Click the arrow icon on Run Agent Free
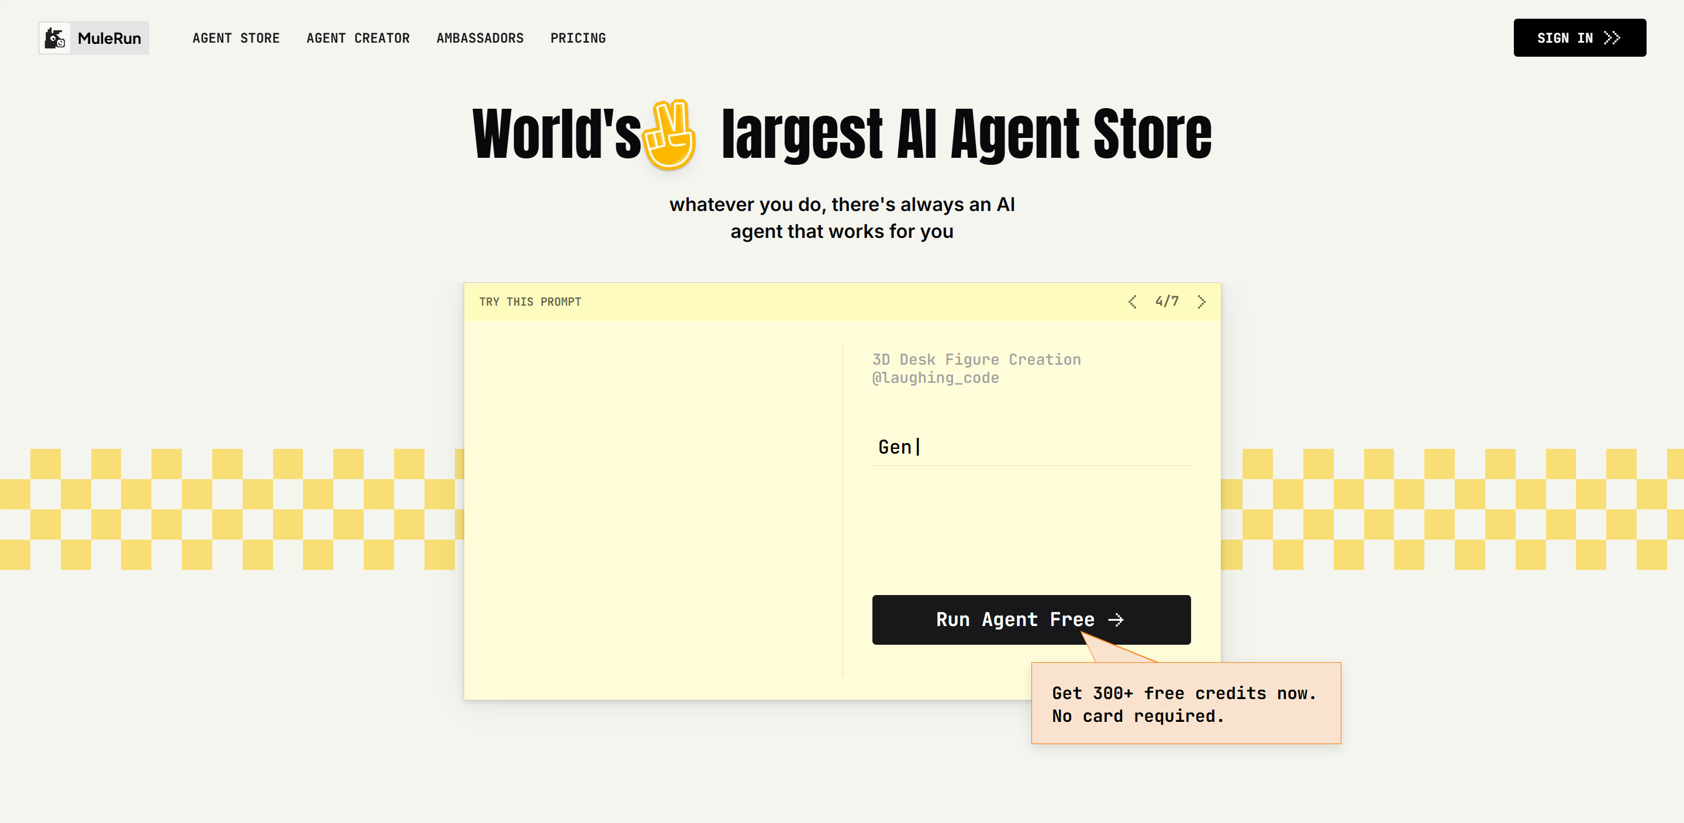 (x=1116, y=619)
